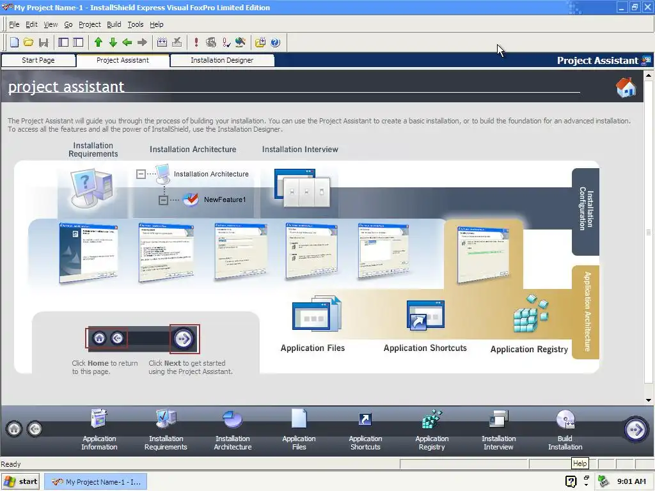Screen dimensions: 655x491
Task: Click the Application Architecture side tab
Action: point(586,312)
